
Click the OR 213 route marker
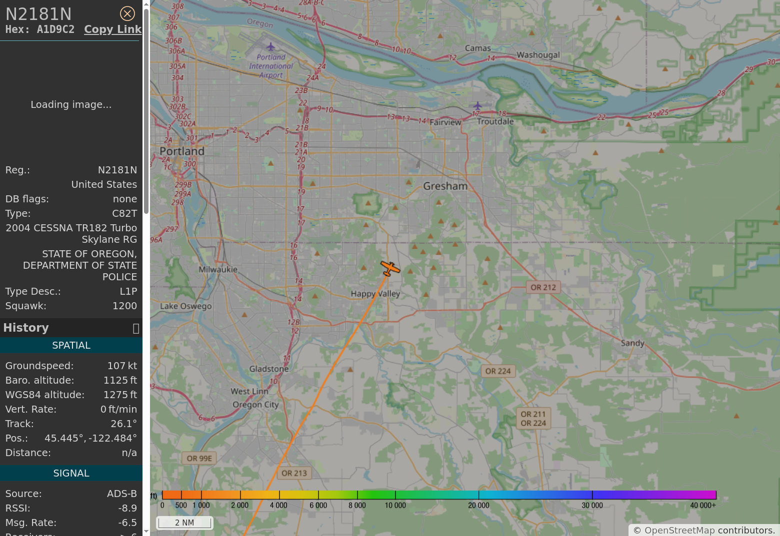pos(294,473)
